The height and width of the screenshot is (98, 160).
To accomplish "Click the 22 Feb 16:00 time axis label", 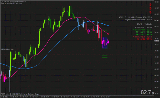I will click(x=105, y=97).
